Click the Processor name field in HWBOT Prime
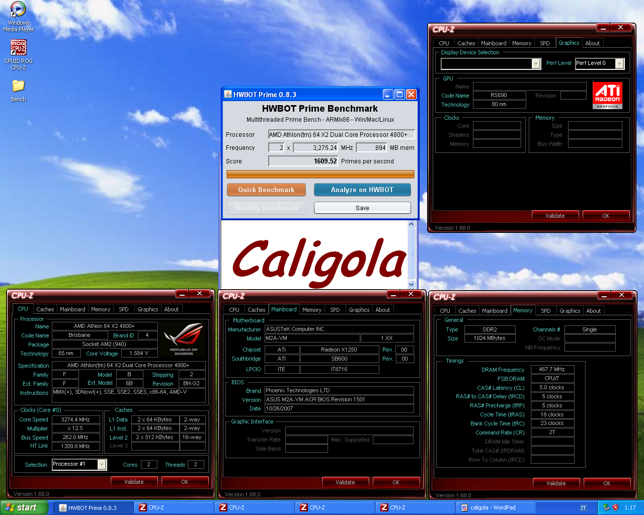Image resolution: width=644 pixels, height=515 pixels. [342, 134]
